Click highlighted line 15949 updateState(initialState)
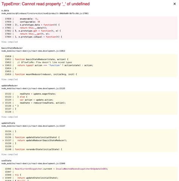 38,178
